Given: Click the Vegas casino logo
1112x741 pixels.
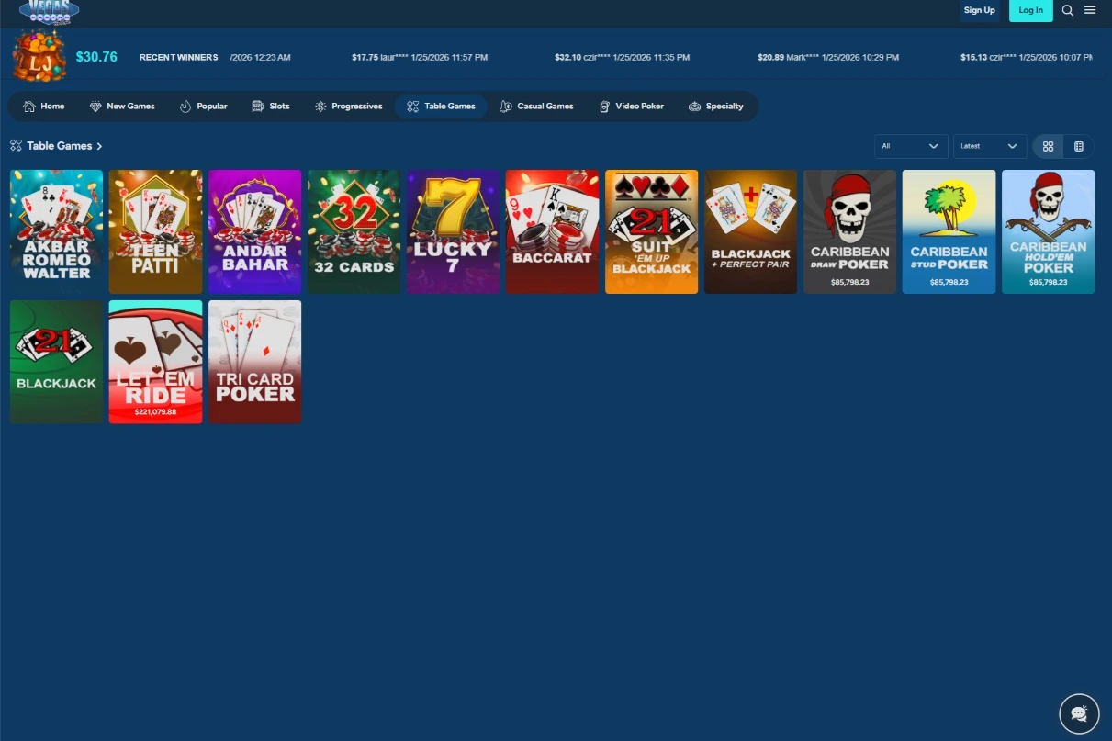Looking at the screenshot, I should pos(50,11).
